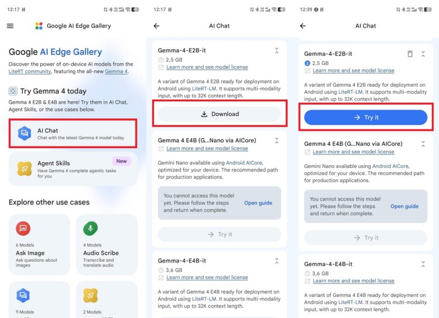Collapse Gemma-4-E2B-it card next to trash icon
The height and width of the screenshot is (318, 439).
coord(423,54)
